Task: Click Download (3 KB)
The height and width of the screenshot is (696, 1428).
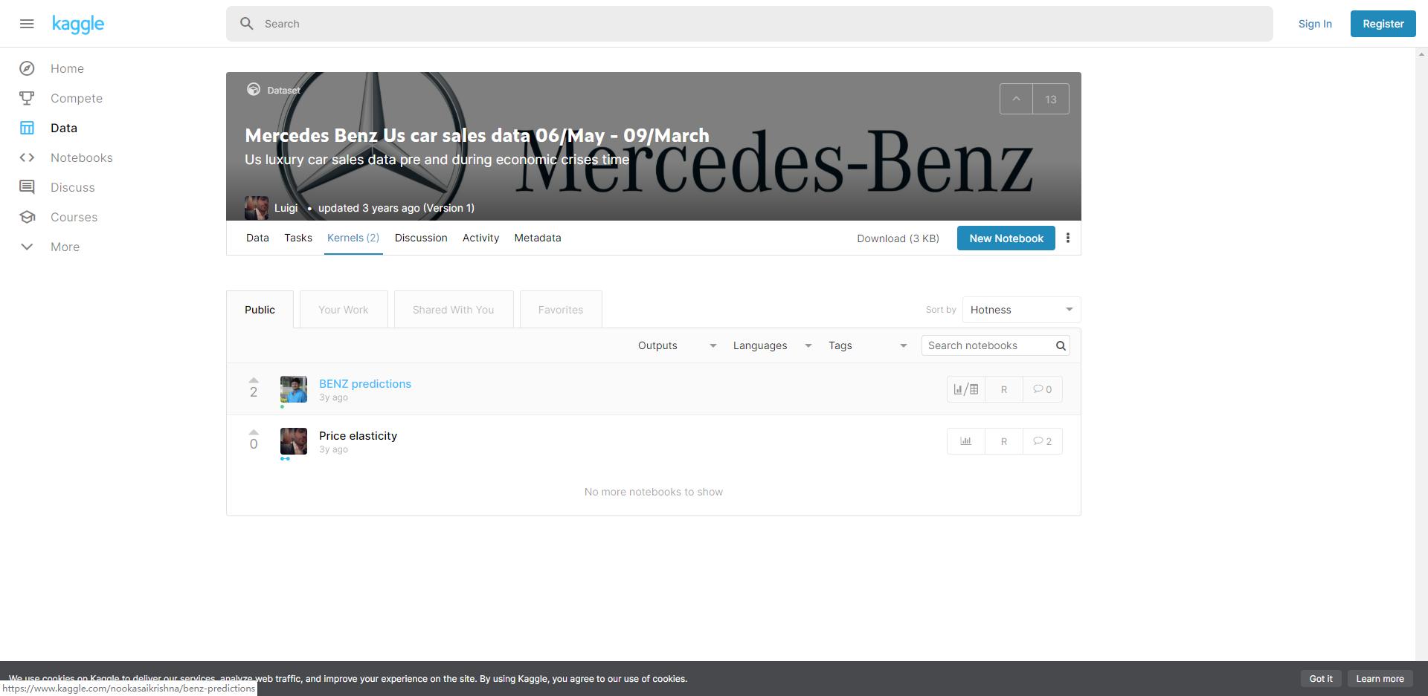Action: 898,238
